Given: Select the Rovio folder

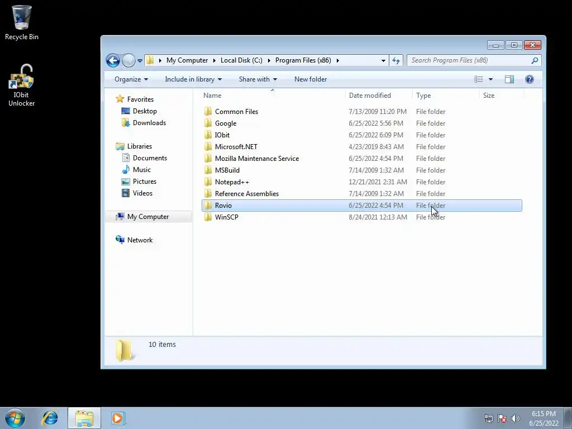Looking at the screenshot, I should coord(361,206).
